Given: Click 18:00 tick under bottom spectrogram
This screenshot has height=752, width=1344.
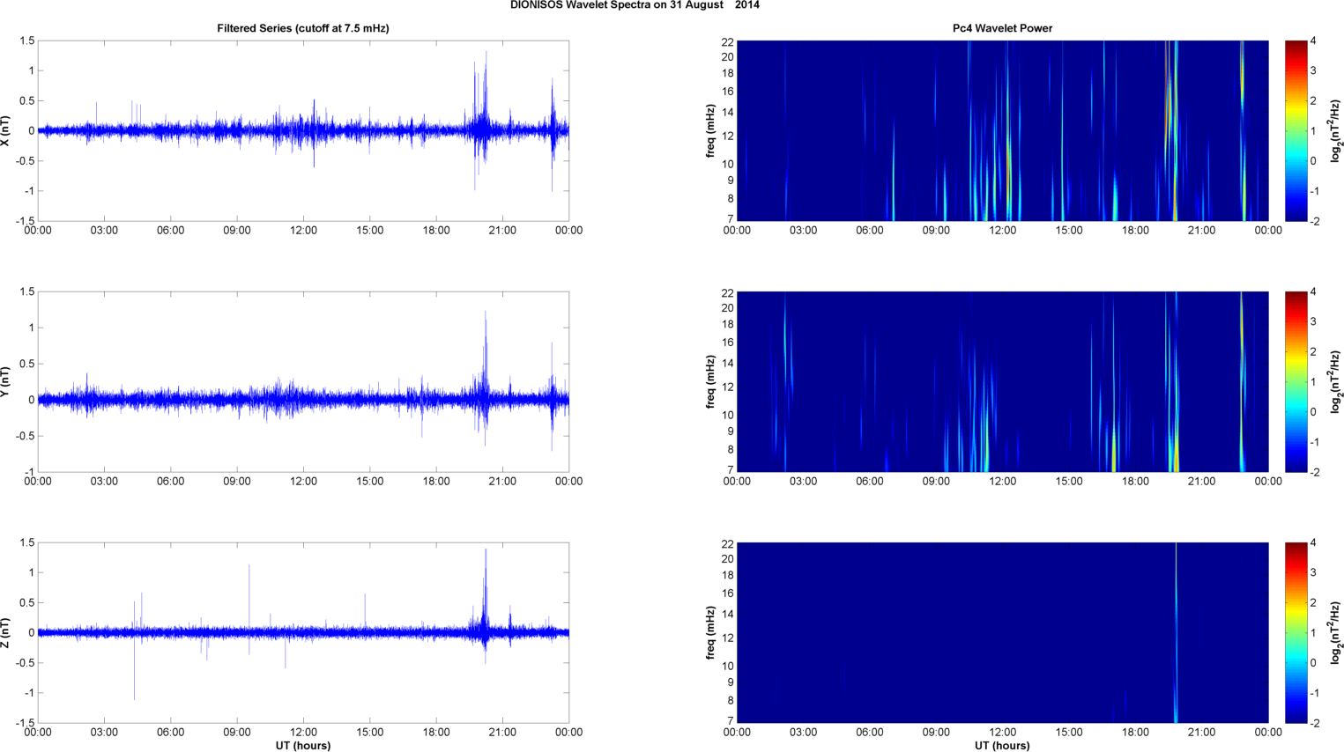Looking at the screenshot, I should click(x=1135, y=733).
